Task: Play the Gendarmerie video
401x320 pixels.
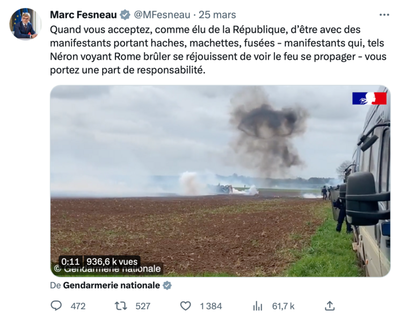Action: pyautogui.click(x=220, y=181)
